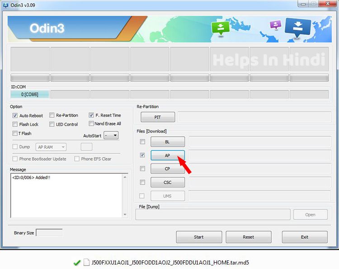Enable the Nand Erase All checkbox
The image size is (339, 269).
[91, 124]
